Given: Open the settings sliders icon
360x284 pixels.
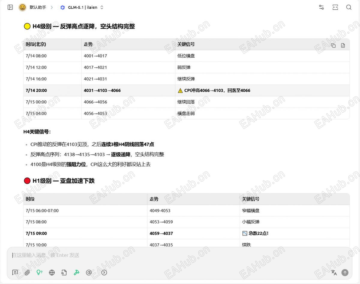Looking at the screenshot, I should [321, 7].
